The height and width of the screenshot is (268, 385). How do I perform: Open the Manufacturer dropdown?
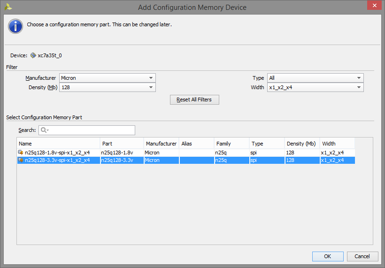(108, 78)
